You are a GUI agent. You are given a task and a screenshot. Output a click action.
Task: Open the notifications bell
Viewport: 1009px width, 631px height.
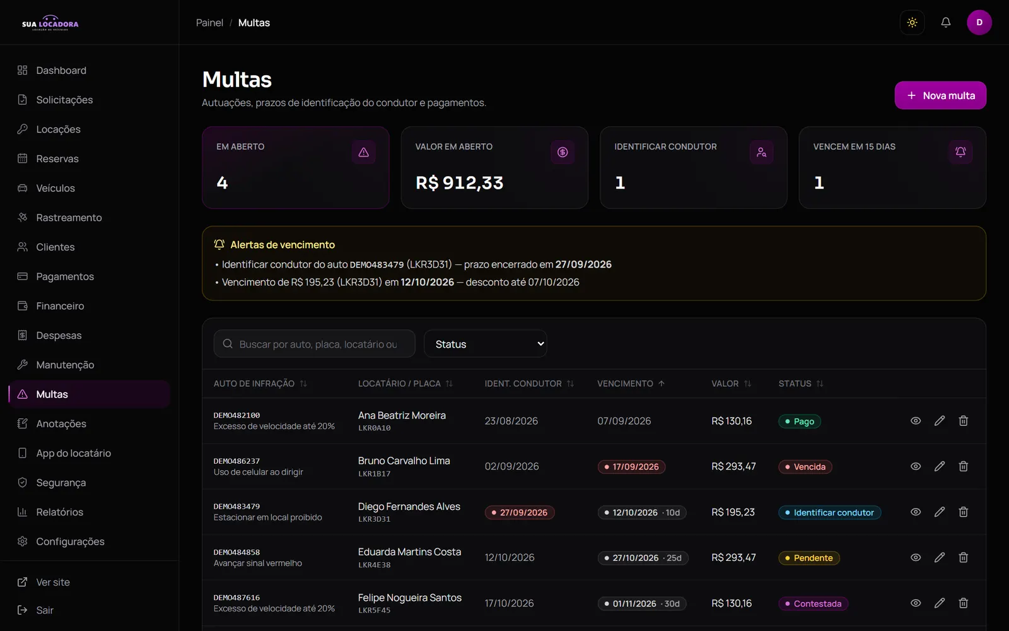click(945, 23)
